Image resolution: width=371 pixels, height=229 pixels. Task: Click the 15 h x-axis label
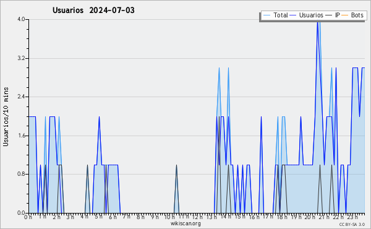coord(240,217)
